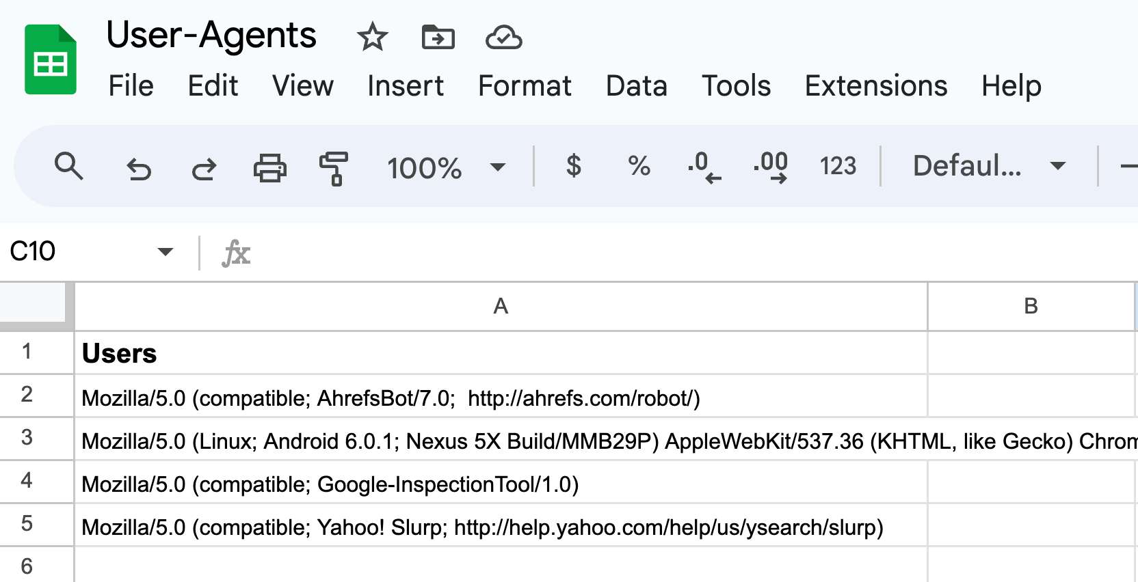Open the Extensions menu

coord(875,86)
